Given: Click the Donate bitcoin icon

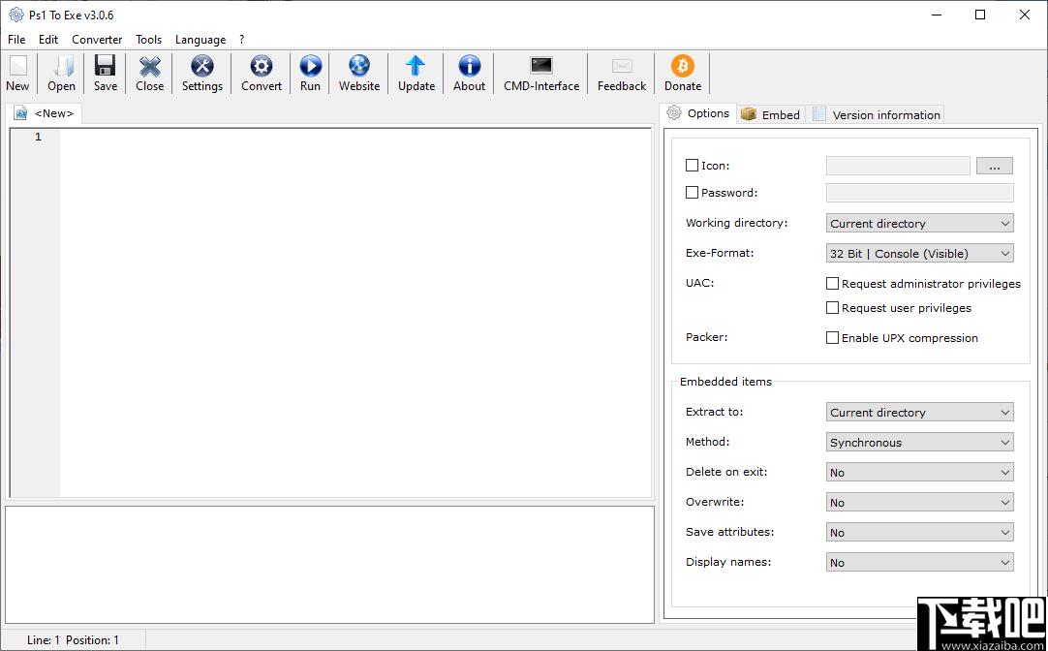Looking at the screenshot, I should [683, 66].
